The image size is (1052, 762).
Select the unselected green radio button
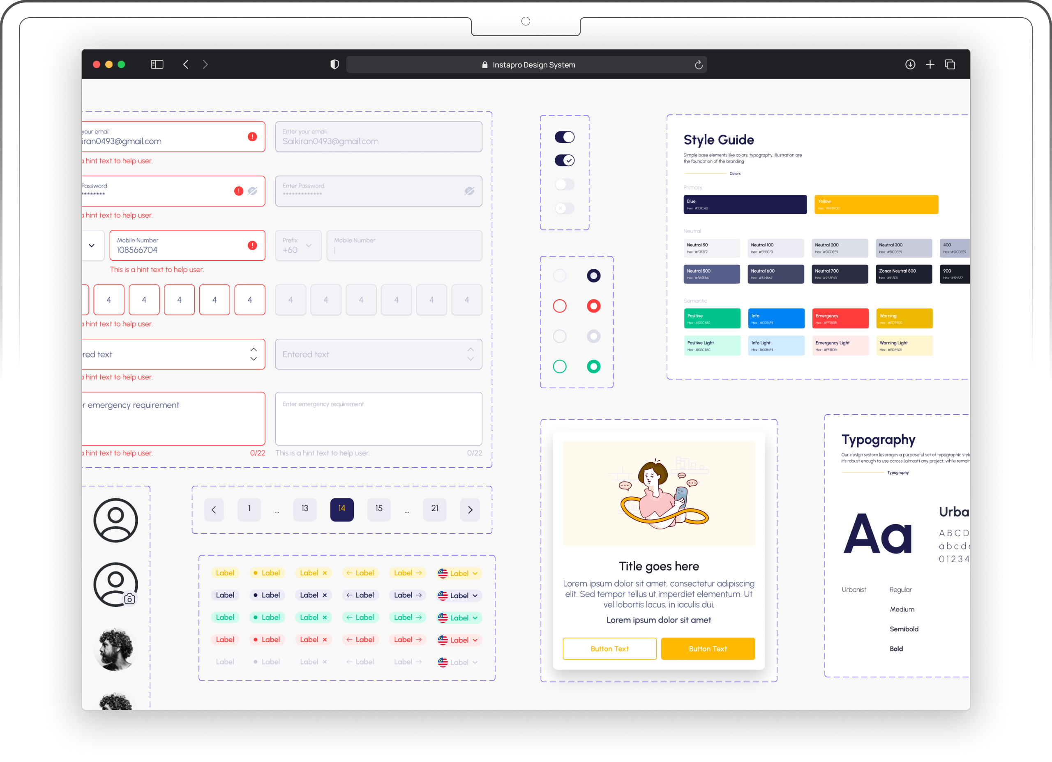click(x=560, y=367)
